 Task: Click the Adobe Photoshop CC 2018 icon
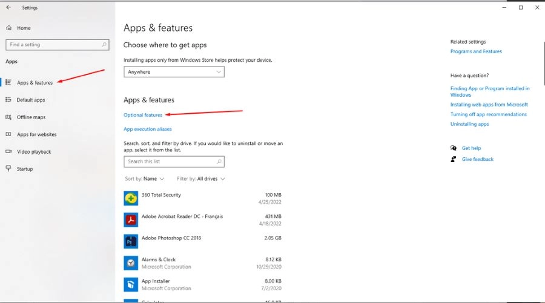click(131, 241)
